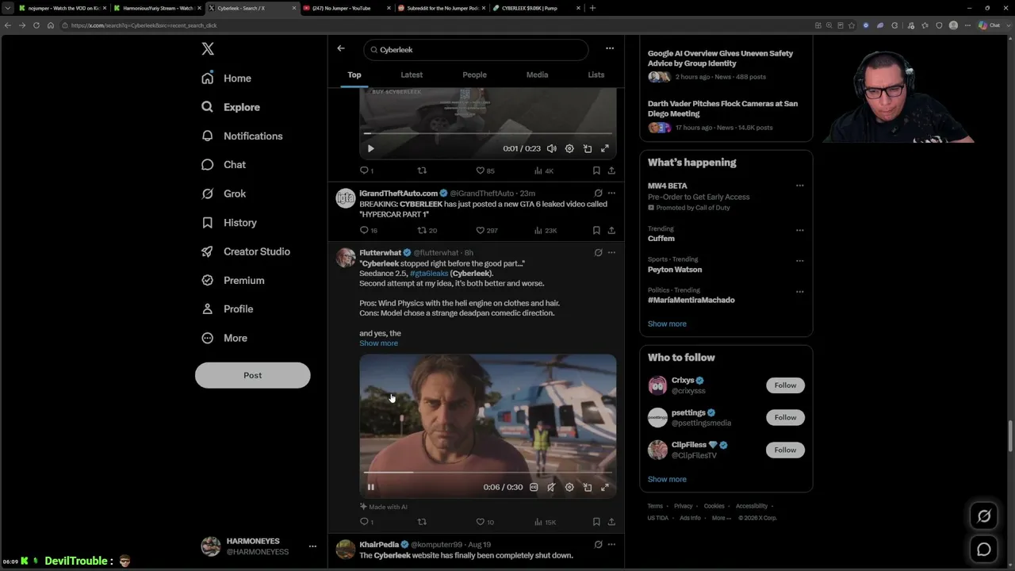Switch to the No Jumper YouTube browser tab
Viewport: 1015px width, 571px height.
point(346,8)
